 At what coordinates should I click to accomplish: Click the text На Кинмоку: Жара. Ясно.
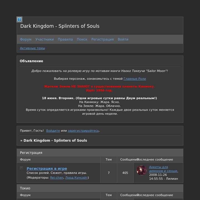[99, 102]
